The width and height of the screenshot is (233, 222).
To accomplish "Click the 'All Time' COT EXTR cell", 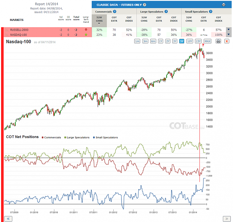I will 204,35.
